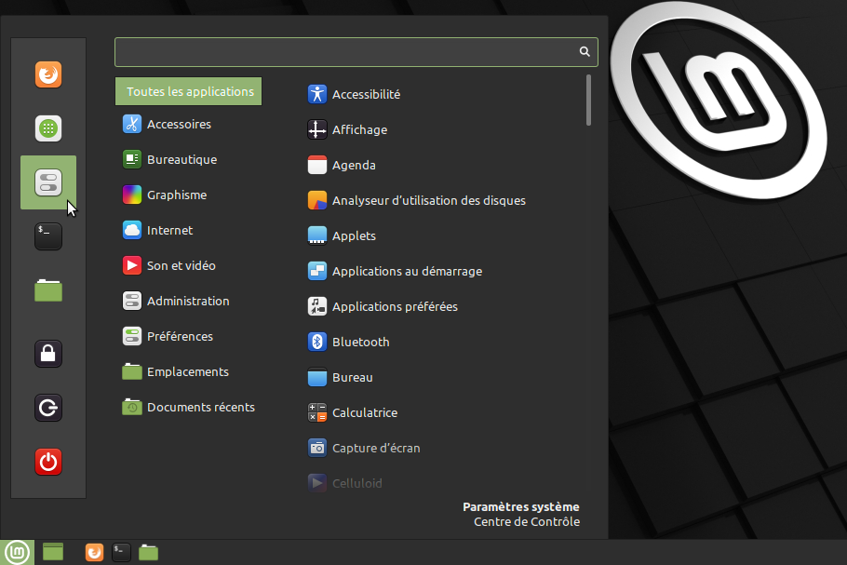Image resolution: width=847 pixels, height=565 pixels.
Task: Show the Préférences category
Action: coord(180,336)
